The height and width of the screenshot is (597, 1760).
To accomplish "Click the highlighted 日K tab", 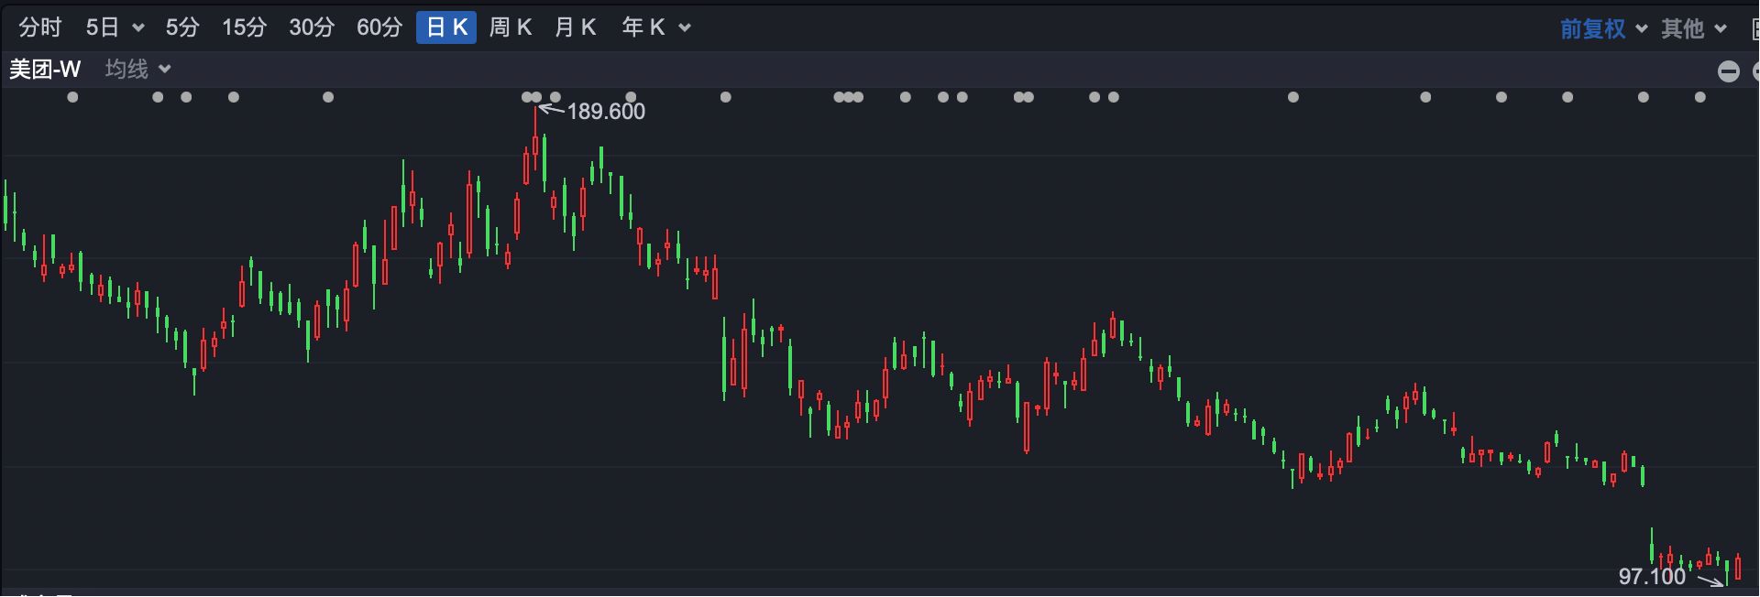I will click(446, 27).
